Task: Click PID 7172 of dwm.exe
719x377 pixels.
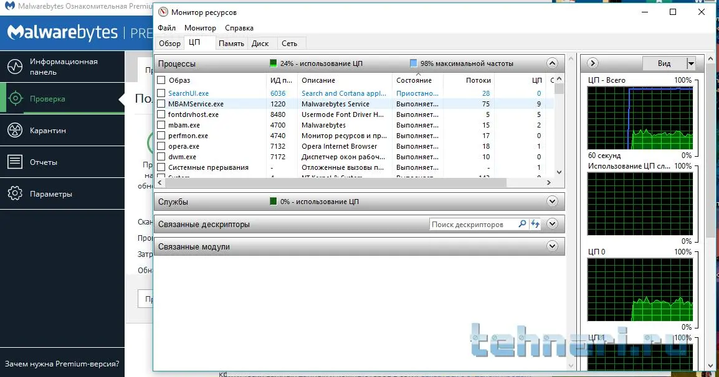Action: click(x=278, y=157)
